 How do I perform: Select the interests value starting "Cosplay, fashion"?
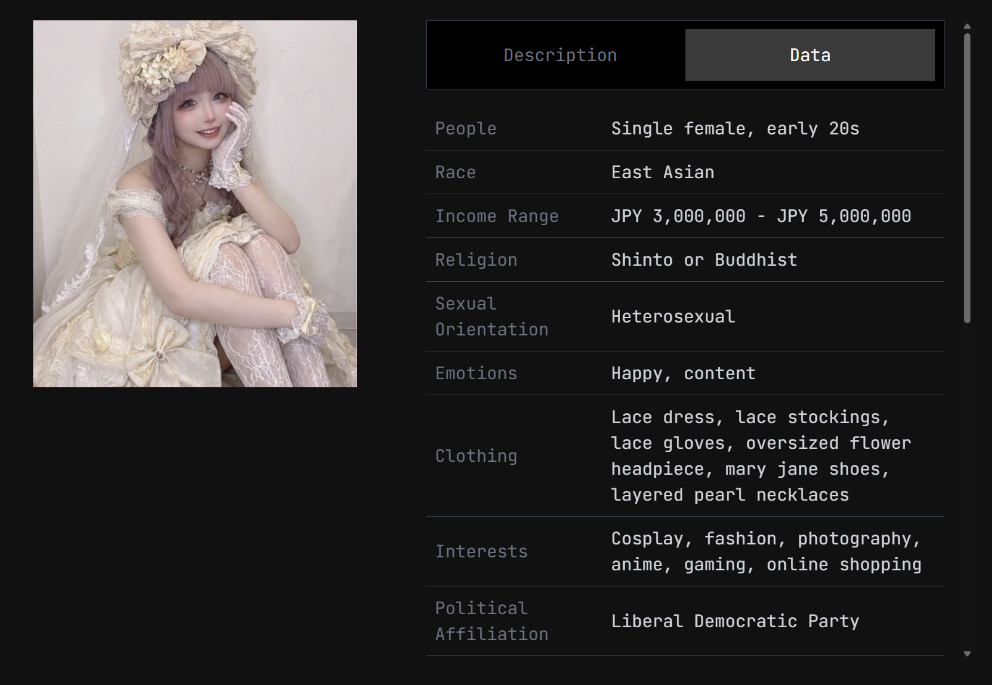[x=766, y=551]
